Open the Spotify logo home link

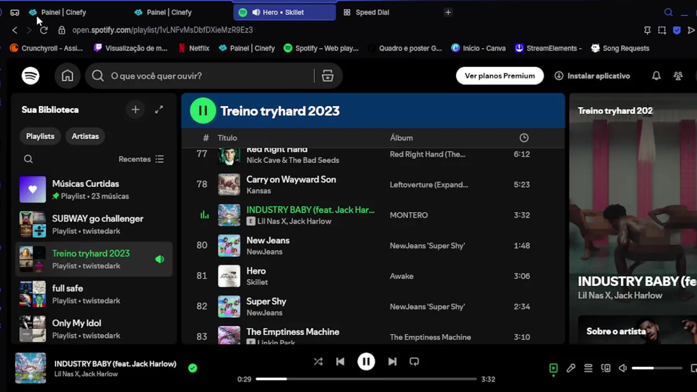30,76
